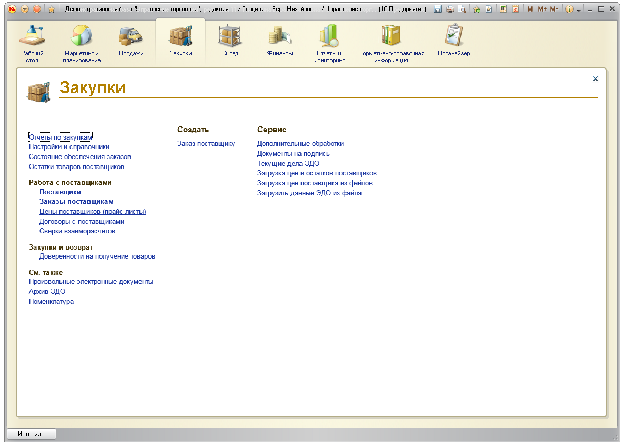Click Загрузить данные ЭДО из файла...
The image size is (622, 444).
(x=312, y=193)
